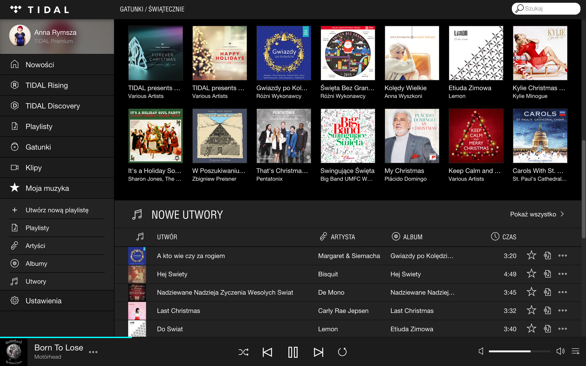
Task: Open Albumy in my music
Action: tap(57, 263)
